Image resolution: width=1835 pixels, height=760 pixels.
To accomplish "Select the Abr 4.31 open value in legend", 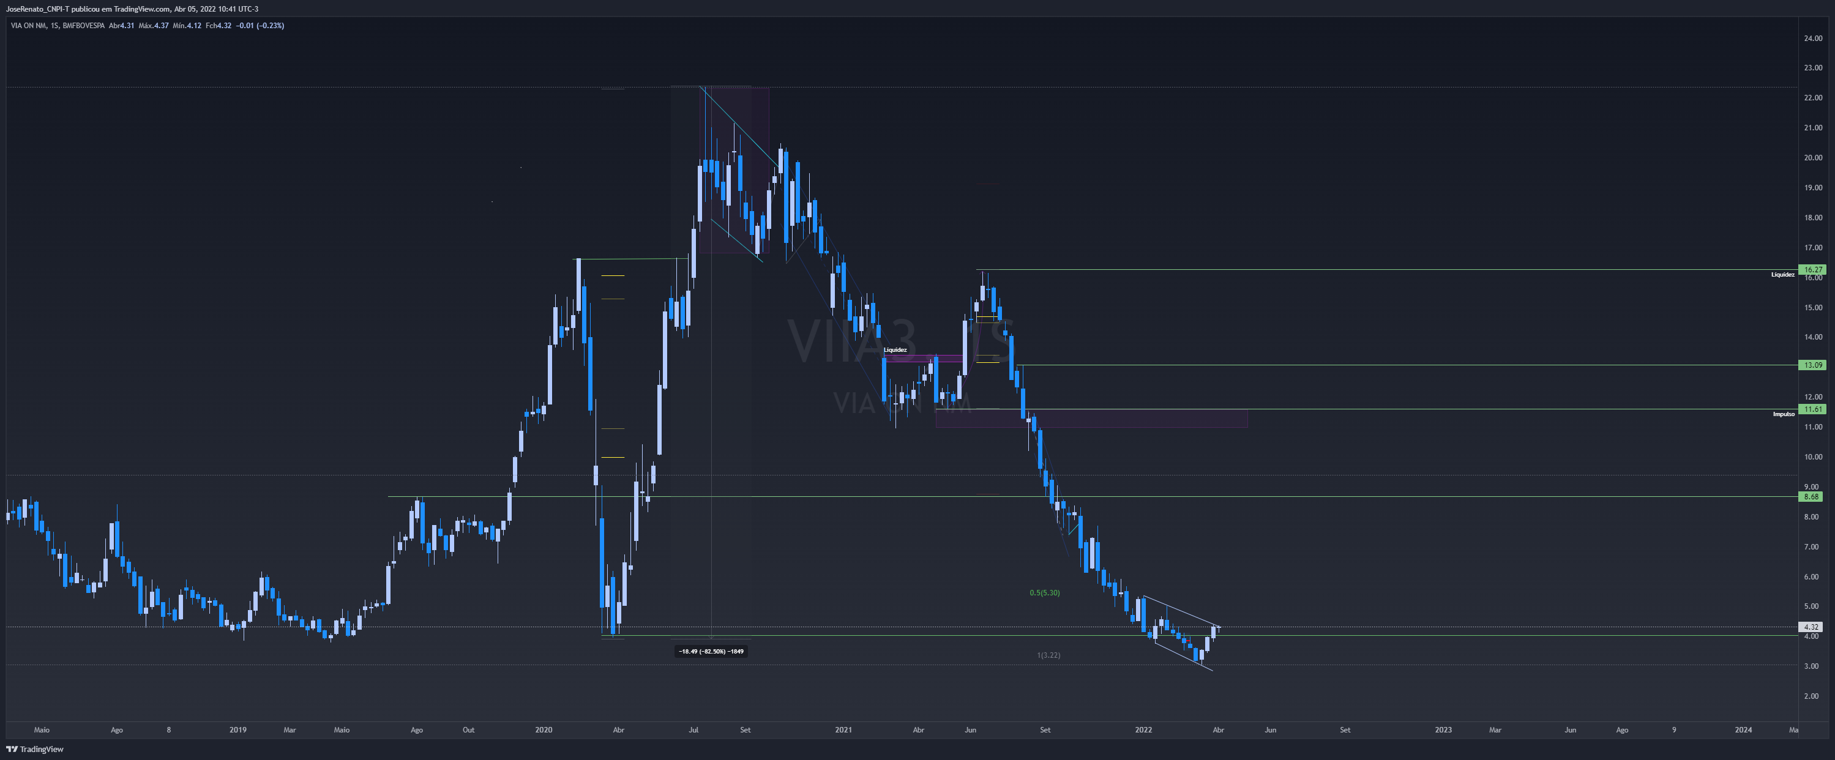I will click(x=121, y=26).
